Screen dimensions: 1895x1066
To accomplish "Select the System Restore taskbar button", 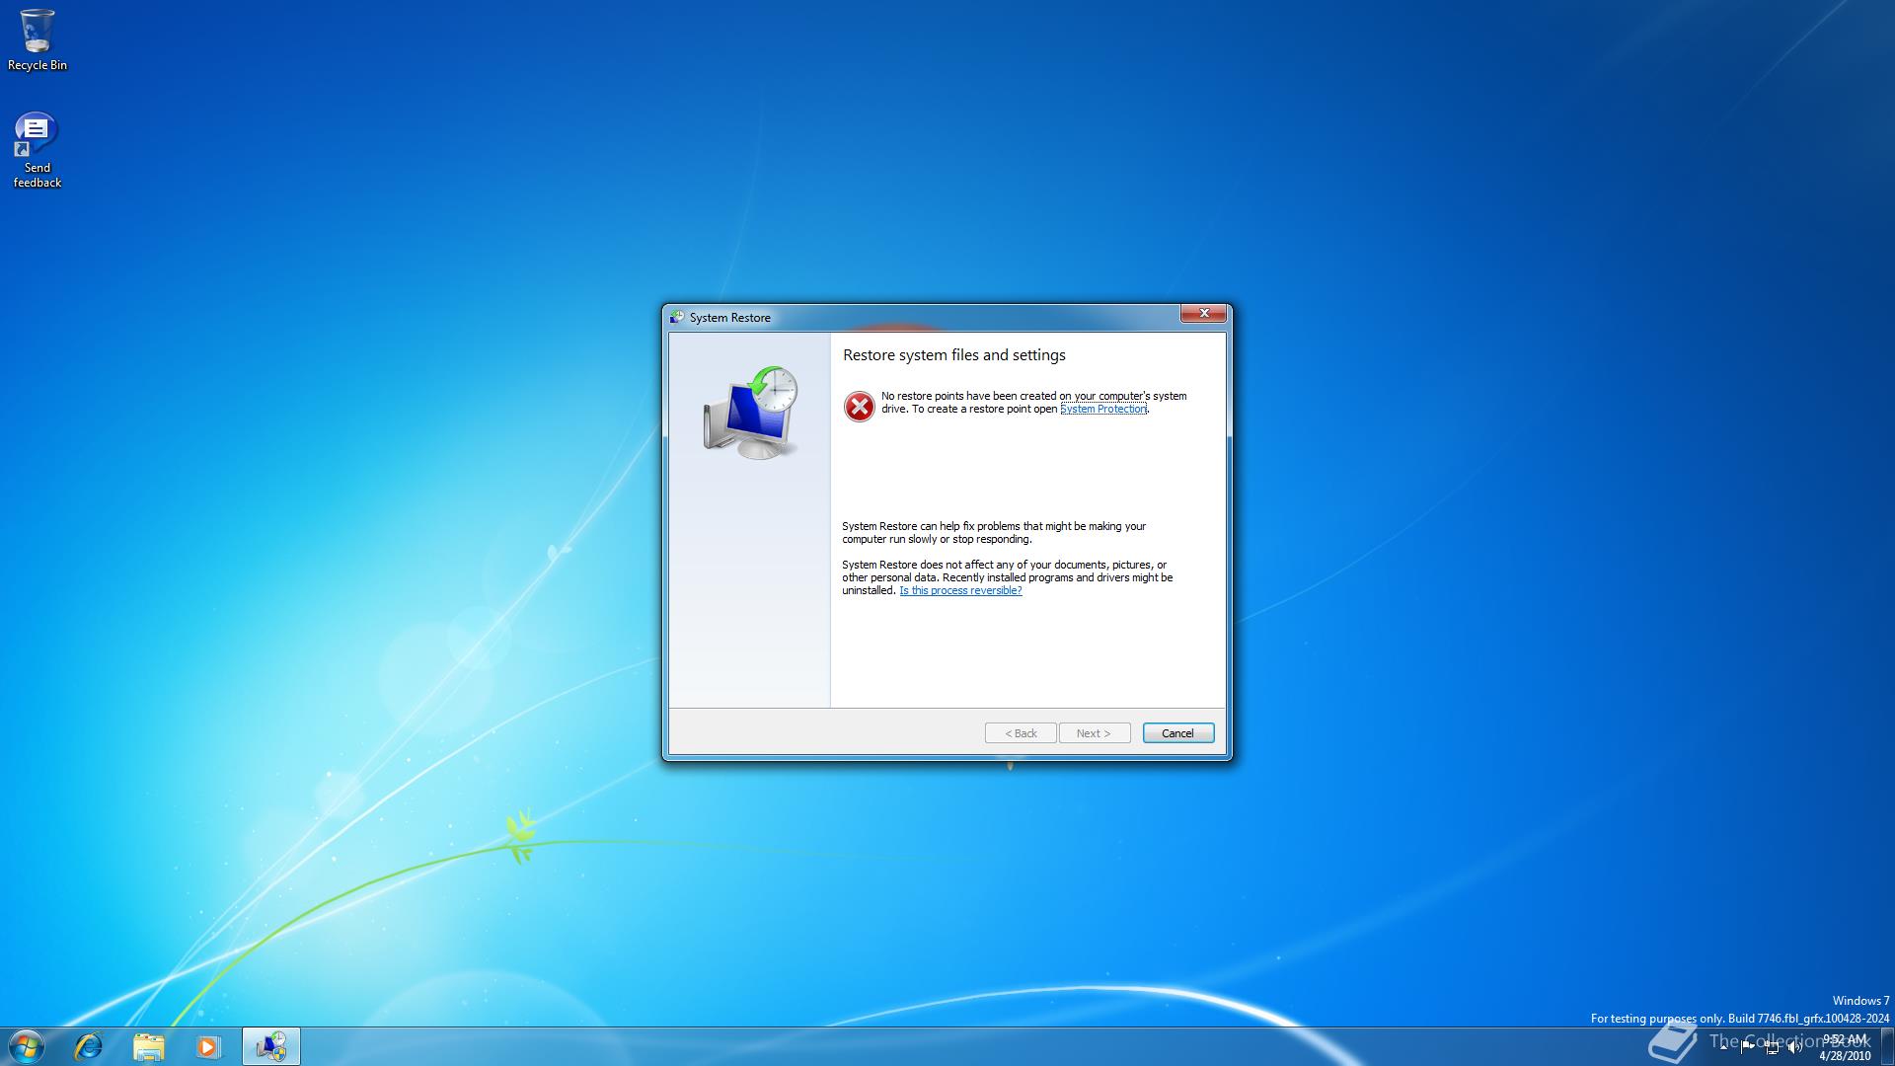I will (x=271, y=1046).
